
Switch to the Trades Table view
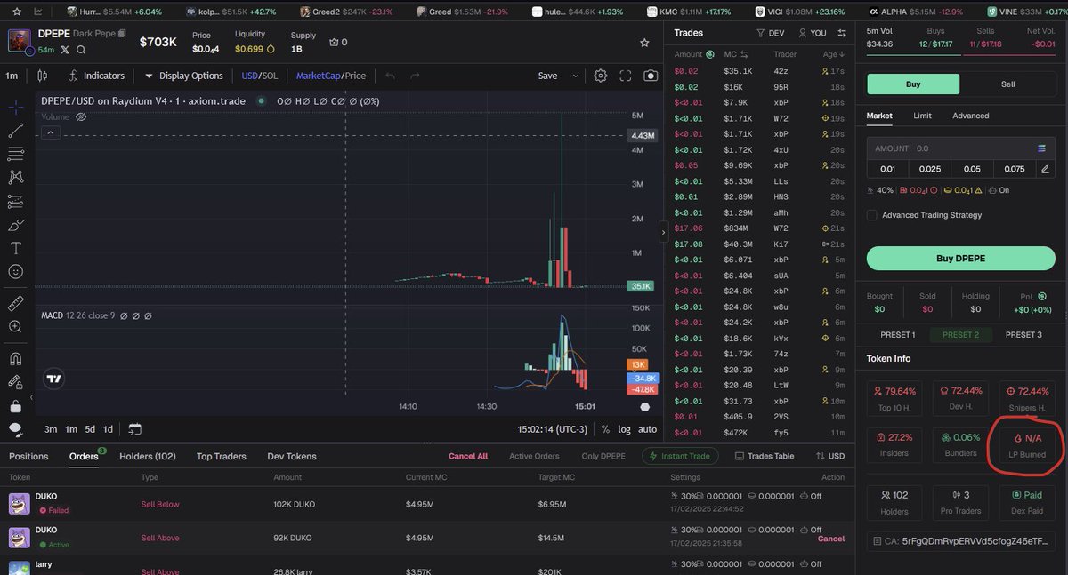(765, 456)
